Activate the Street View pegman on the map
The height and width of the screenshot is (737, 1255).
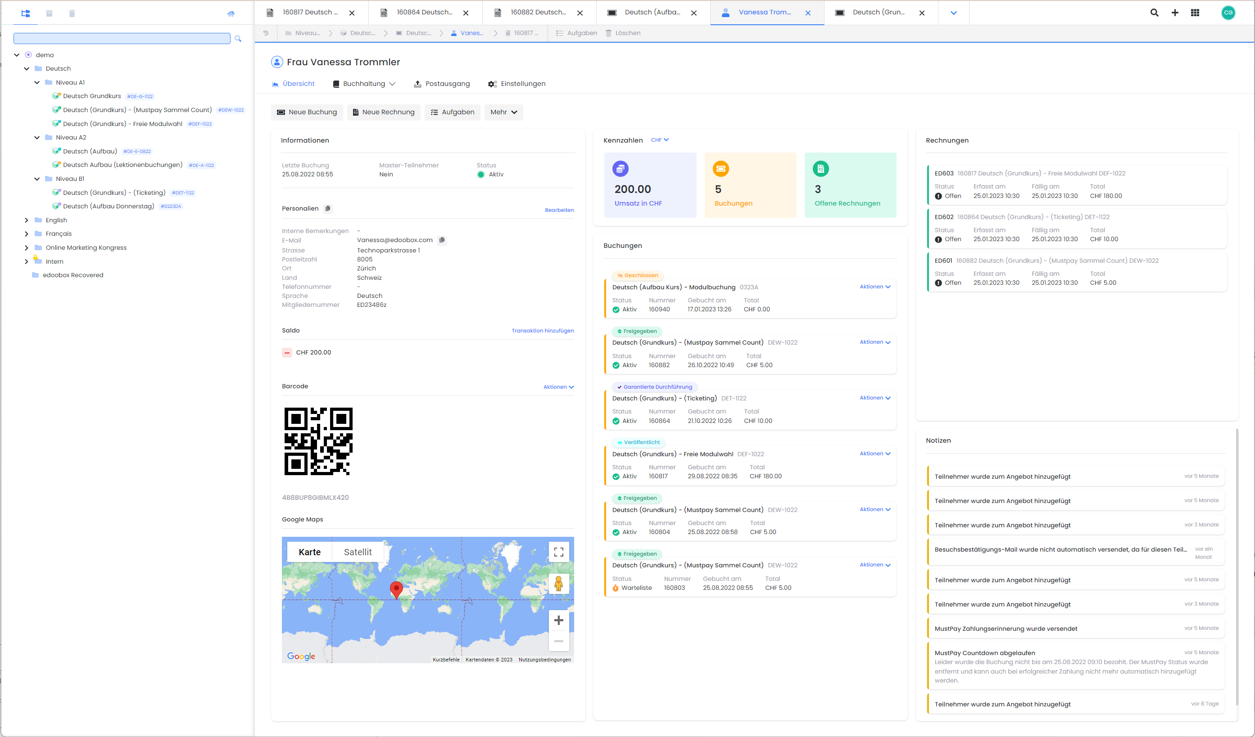(x=559, y=583)
